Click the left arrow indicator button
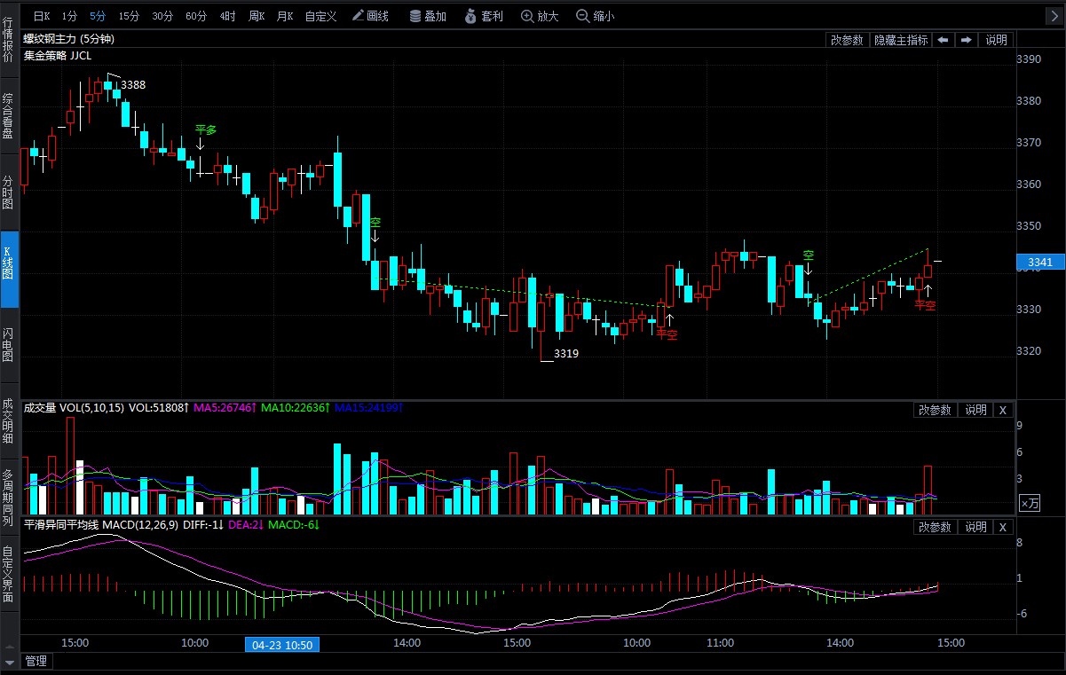 click(x=943, y=40)
